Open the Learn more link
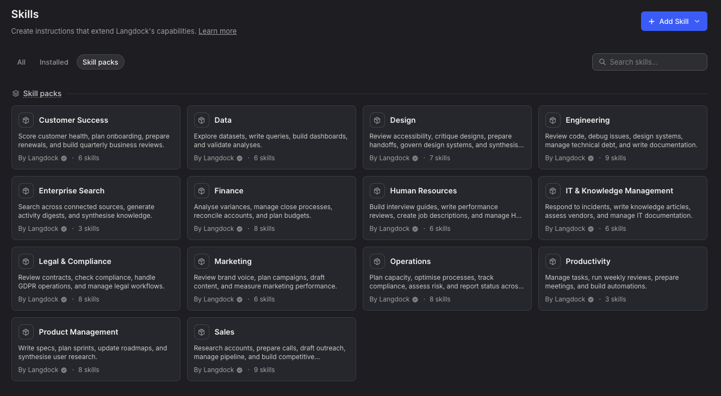This screenshot has height=396, width=721. [x=217, y=31]
